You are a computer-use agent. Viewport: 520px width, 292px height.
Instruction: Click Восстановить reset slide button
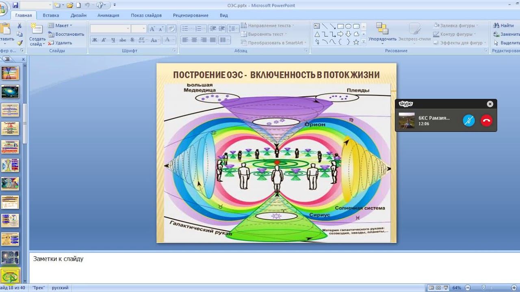(66, 34)
